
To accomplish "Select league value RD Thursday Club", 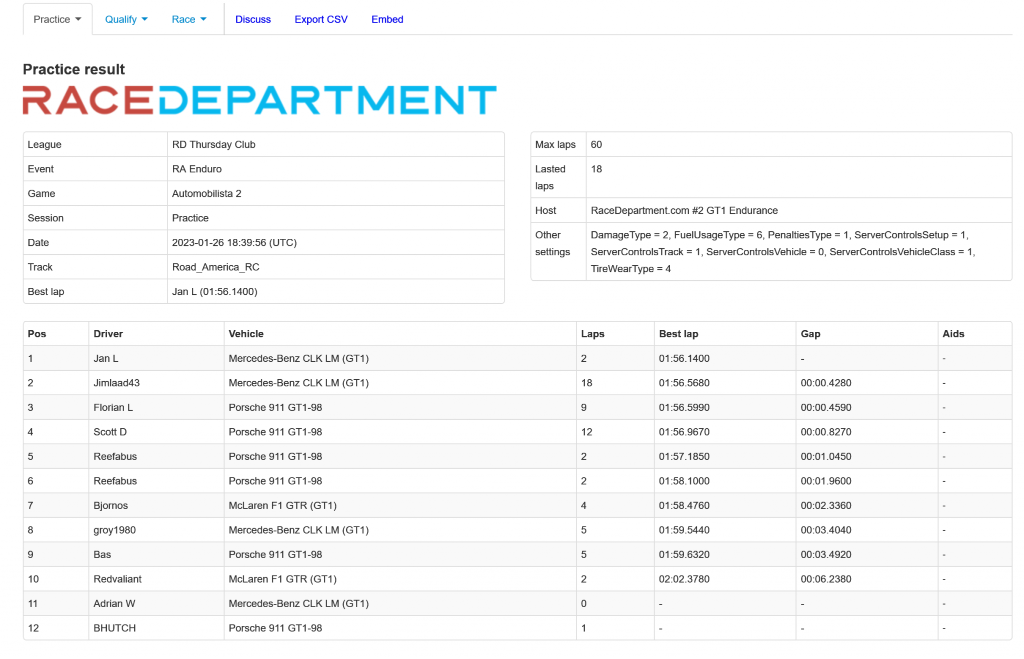I will click(x=213, y=144).
